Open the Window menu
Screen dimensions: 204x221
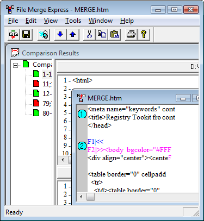point(101,21)
